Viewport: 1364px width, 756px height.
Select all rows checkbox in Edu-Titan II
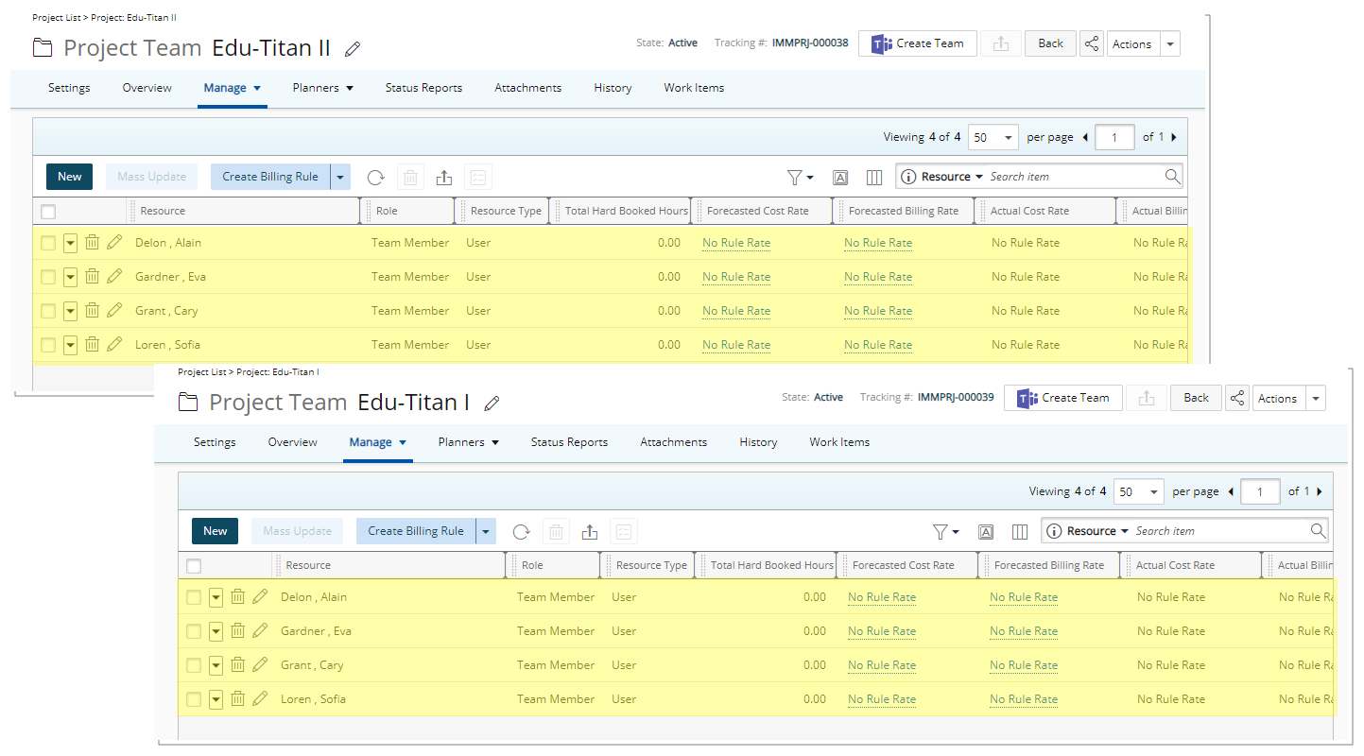[48, 212]
